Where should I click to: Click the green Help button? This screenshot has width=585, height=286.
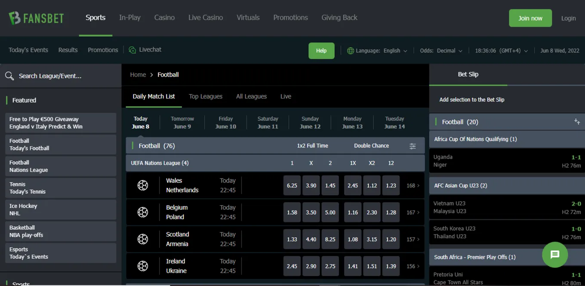321,51
